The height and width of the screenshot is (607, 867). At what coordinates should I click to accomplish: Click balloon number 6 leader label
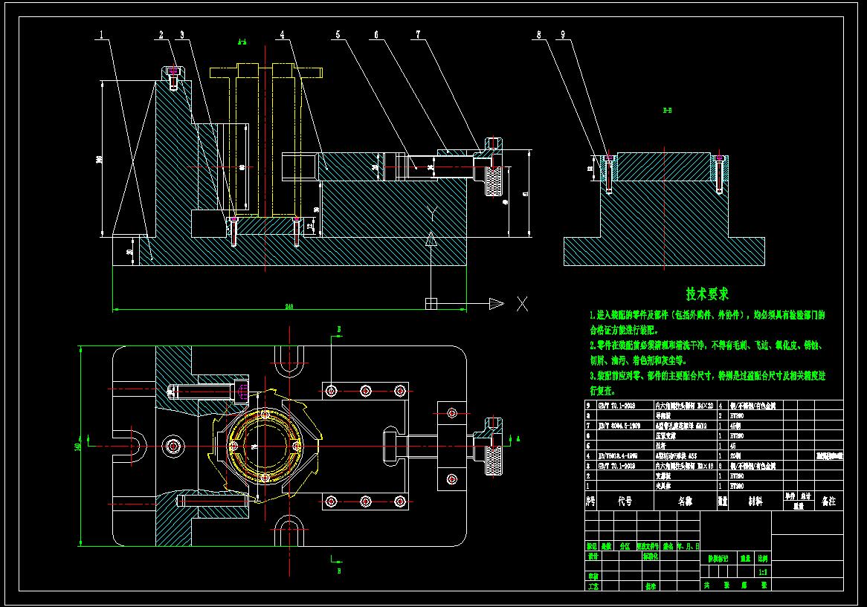(376, 35)
